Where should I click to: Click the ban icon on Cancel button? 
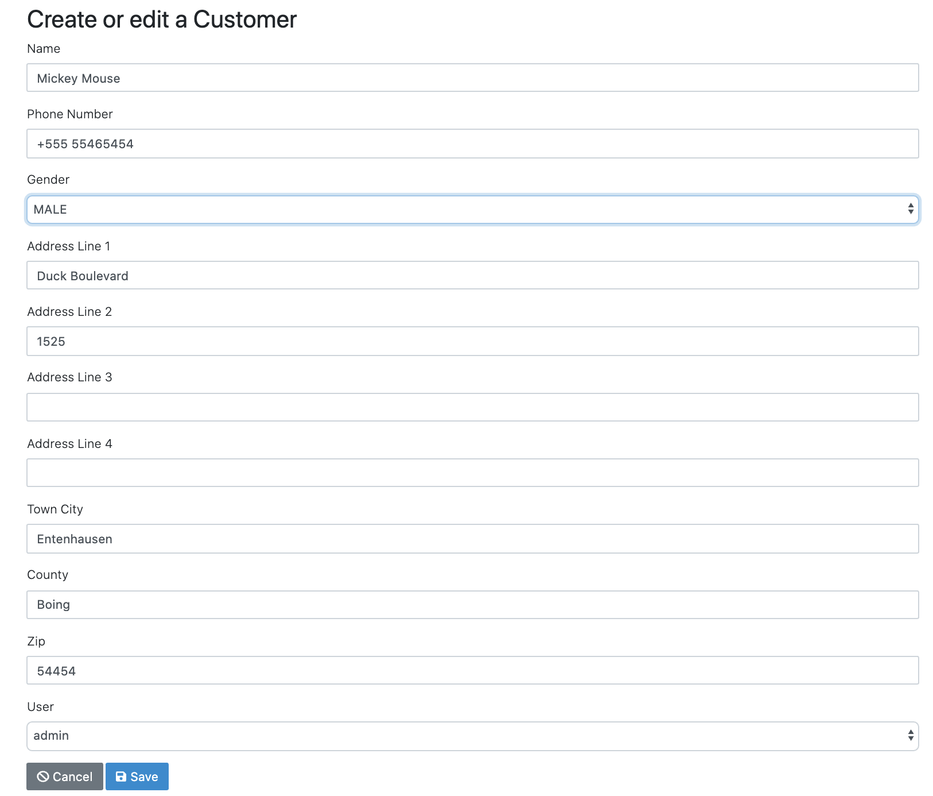pyautogui.click(x=43, y=776)
